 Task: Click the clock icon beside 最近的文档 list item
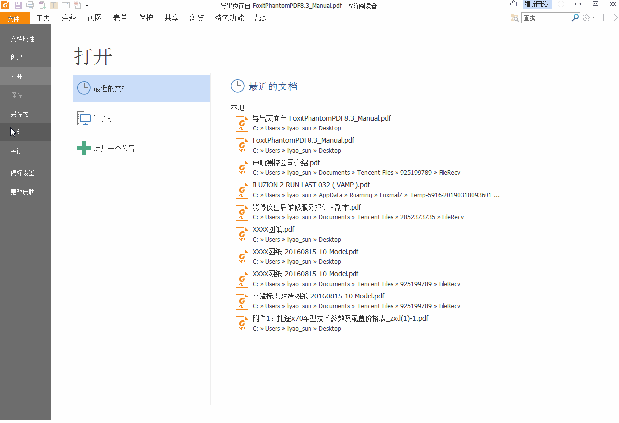pos(84,88)
